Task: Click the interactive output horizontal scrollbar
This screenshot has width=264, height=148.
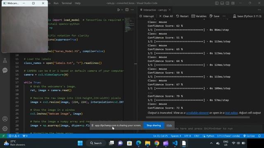Action: tap(198, 117)
